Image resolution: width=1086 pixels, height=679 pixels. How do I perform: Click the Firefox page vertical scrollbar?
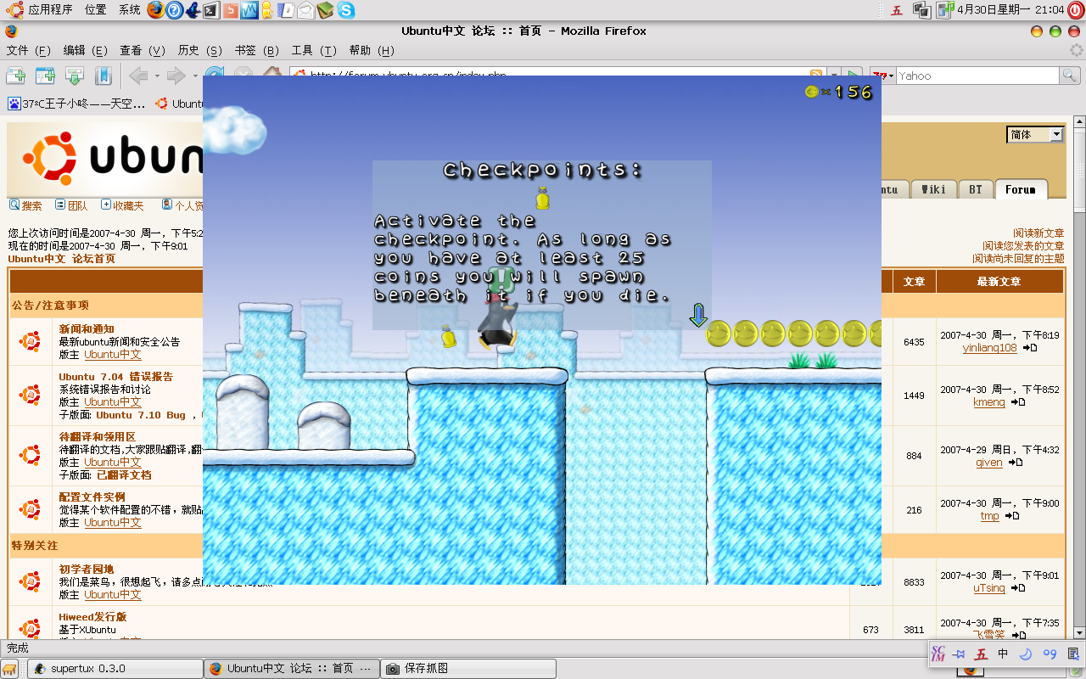(x=1079, y=379)
